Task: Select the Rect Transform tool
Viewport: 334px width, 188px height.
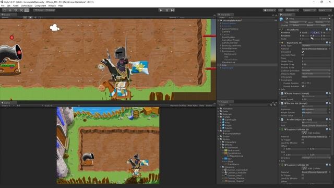Action: click(x=27, y=10)
